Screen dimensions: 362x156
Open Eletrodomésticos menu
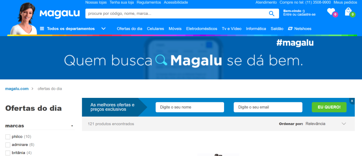202,29
